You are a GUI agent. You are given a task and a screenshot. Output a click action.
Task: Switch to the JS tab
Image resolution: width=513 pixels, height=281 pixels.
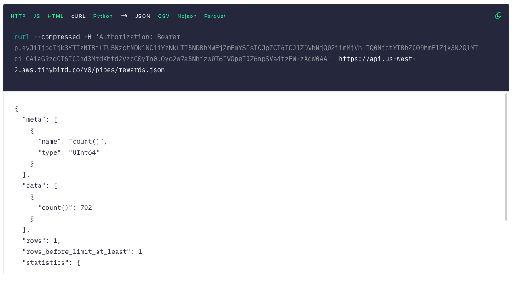pos(37,16)
